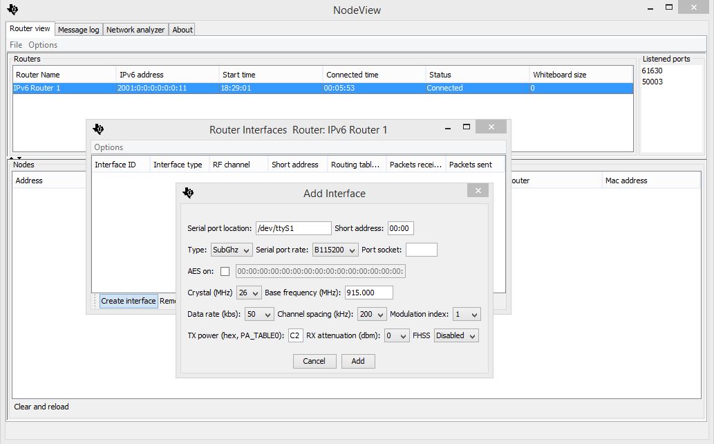Click the Routing table column header

[x=357, y=165]
